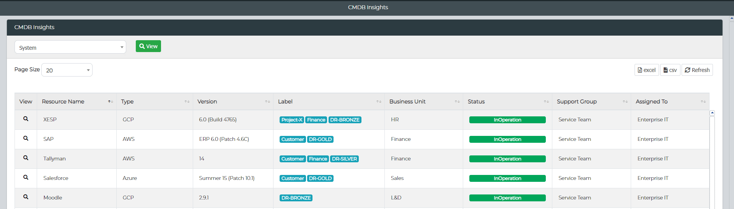Download the data as csv
The width and height of the screenshot is (734, 209).
(670, 70)
